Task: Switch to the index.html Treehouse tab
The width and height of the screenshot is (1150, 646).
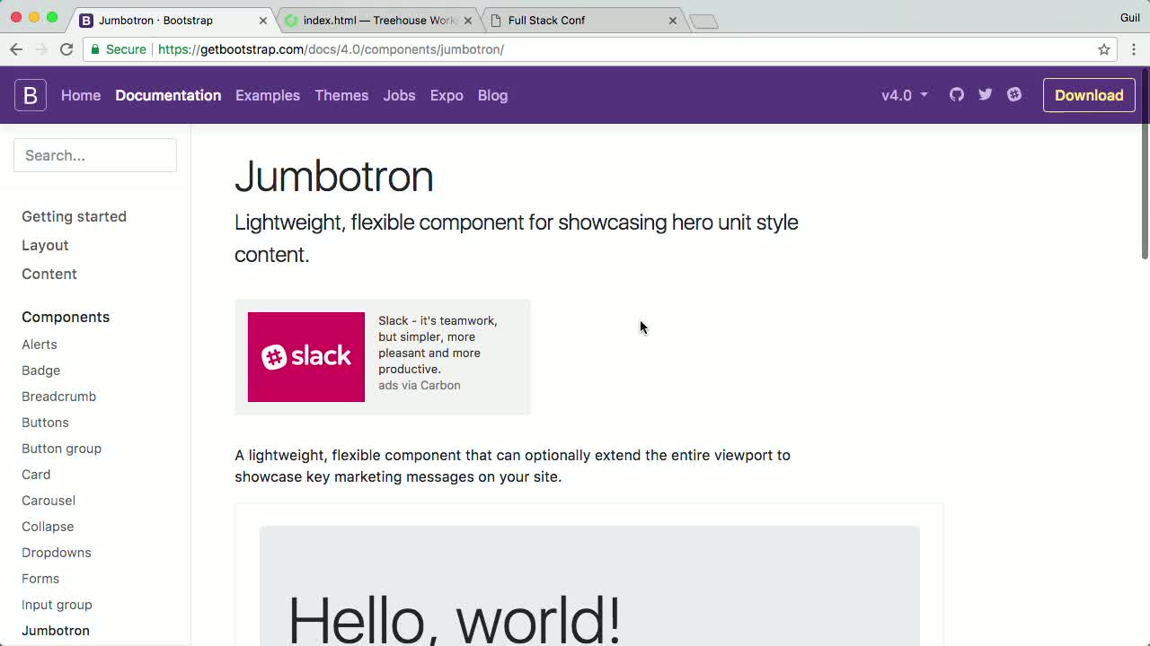Action: (x=379, y=21)
